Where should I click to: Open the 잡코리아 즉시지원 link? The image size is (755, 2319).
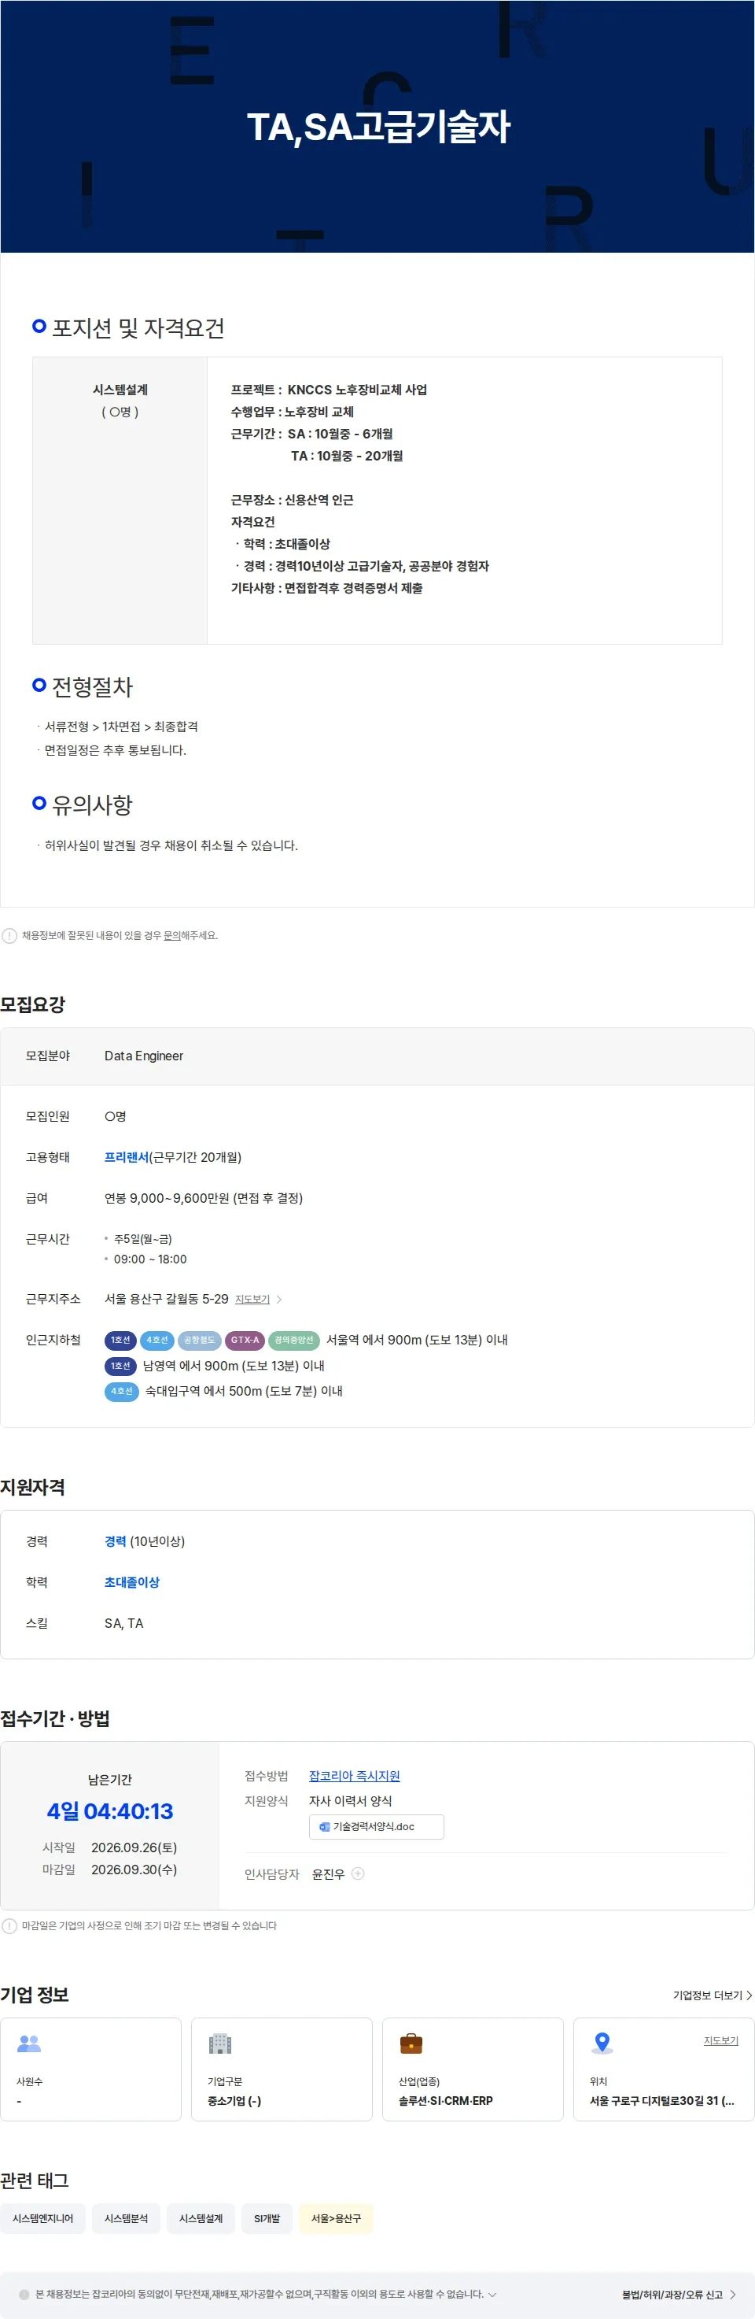[x=355, y=1775]
